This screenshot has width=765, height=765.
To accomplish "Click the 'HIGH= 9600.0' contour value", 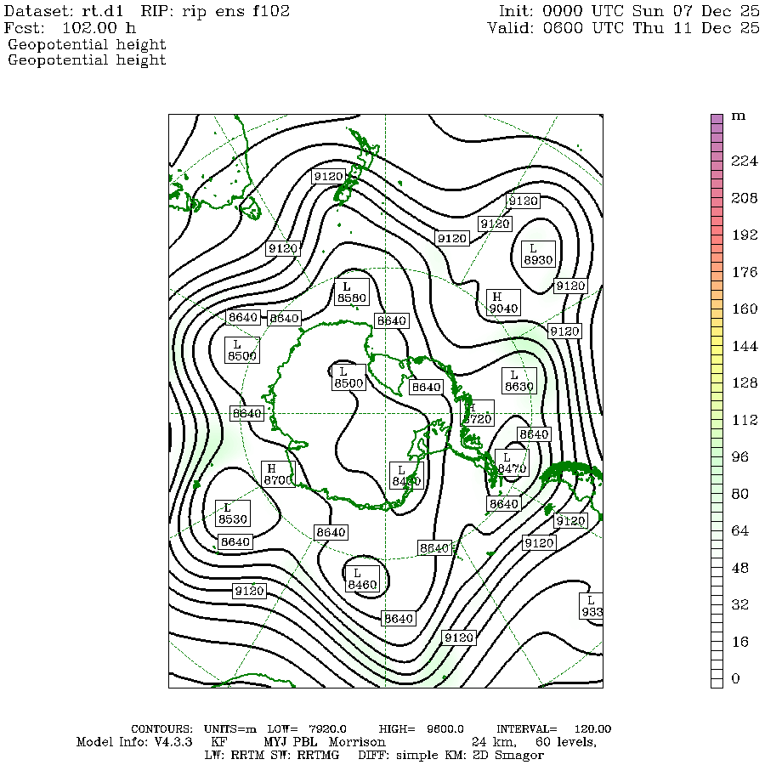I will point(421,729).
